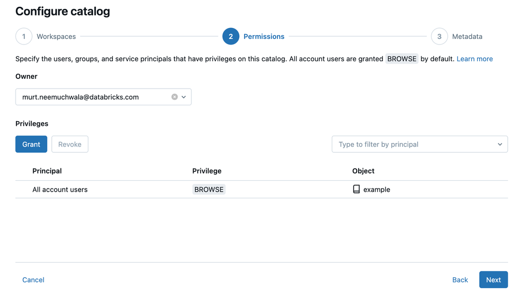Click the step 1 circle icon
The image size is (517, 301).
click(x=24, y=37)
